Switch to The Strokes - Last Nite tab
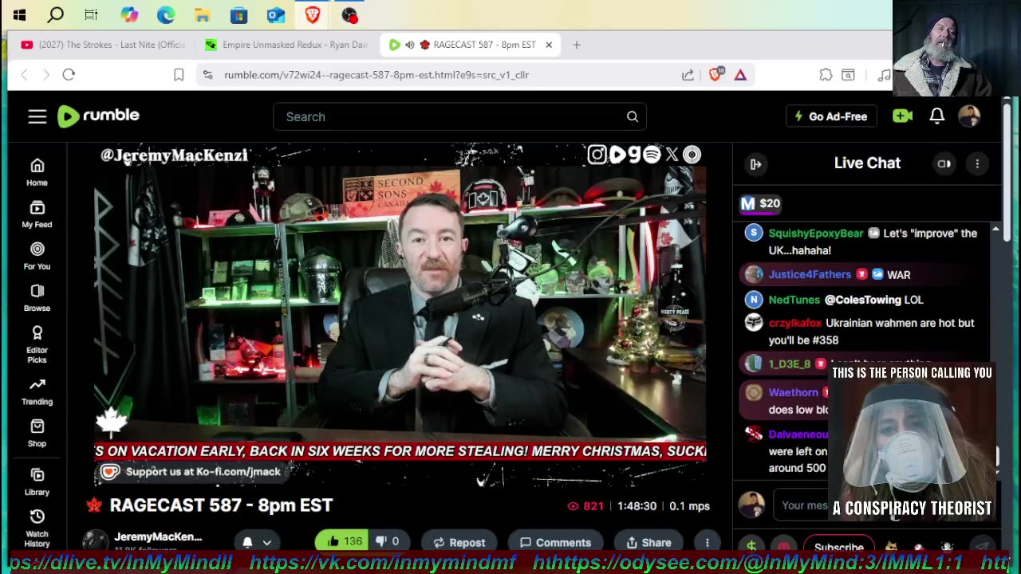Screen dimensions: 1021x574 coord(102,45)
